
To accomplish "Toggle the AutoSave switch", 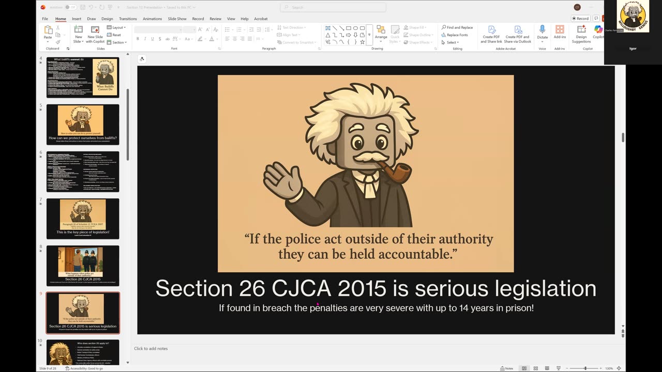I will (x=71, y=7).
